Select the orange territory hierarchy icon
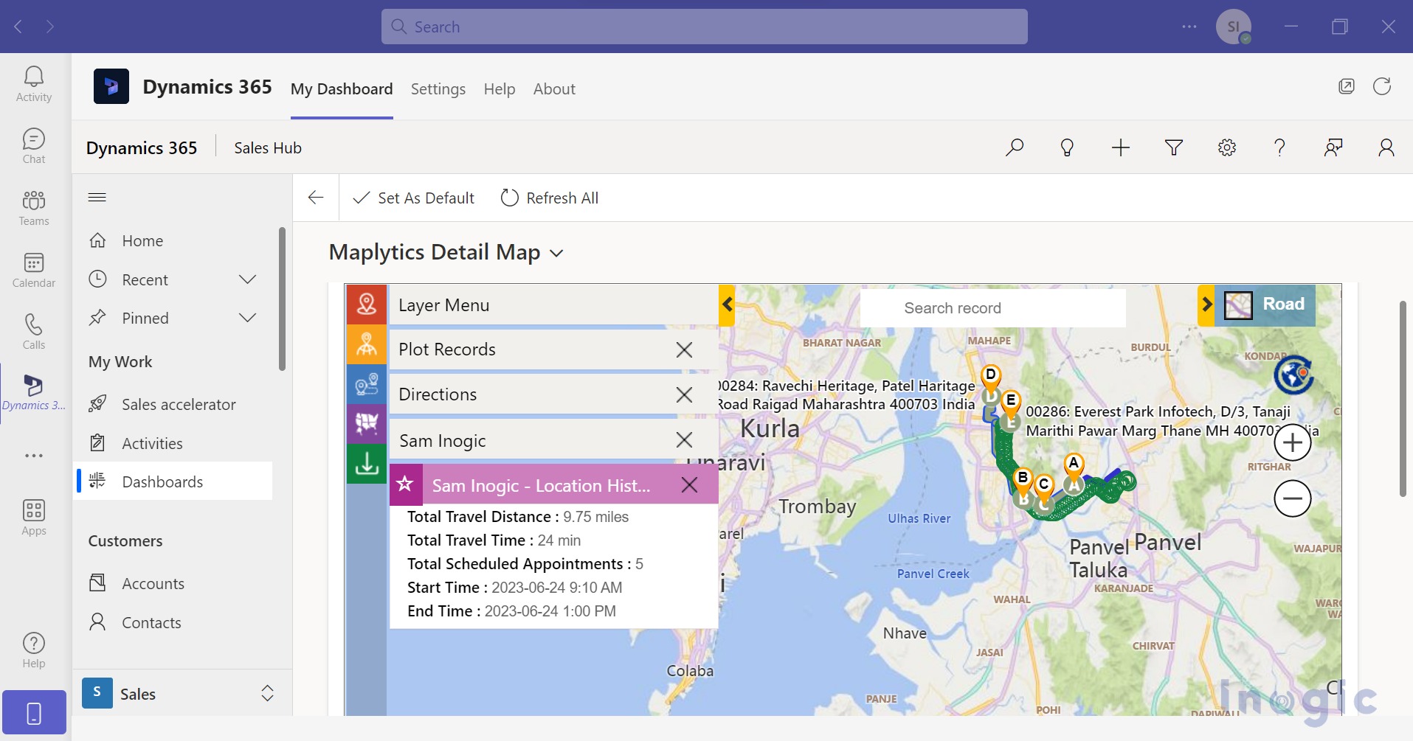The image size is (1413, 741). tap(367, 344)
